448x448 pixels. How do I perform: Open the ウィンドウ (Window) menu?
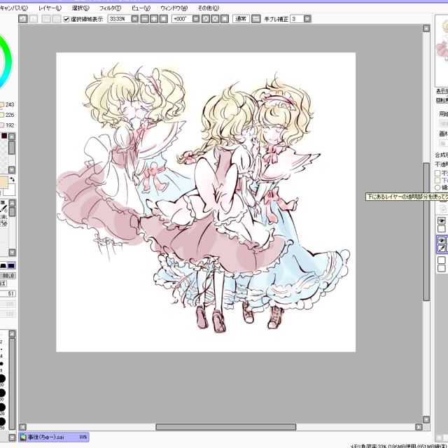coord(174,8)
